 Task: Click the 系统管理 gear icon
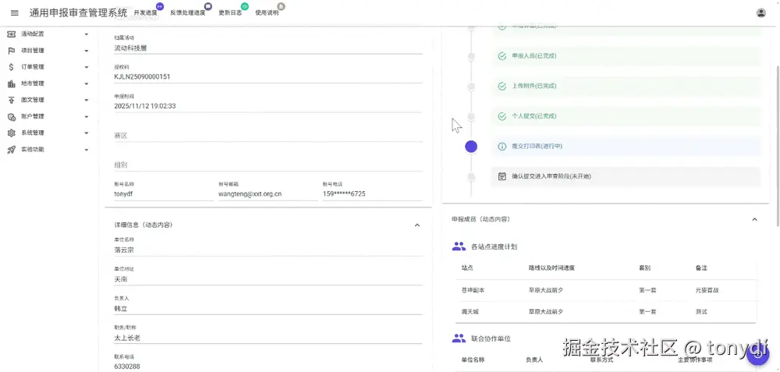12,133
